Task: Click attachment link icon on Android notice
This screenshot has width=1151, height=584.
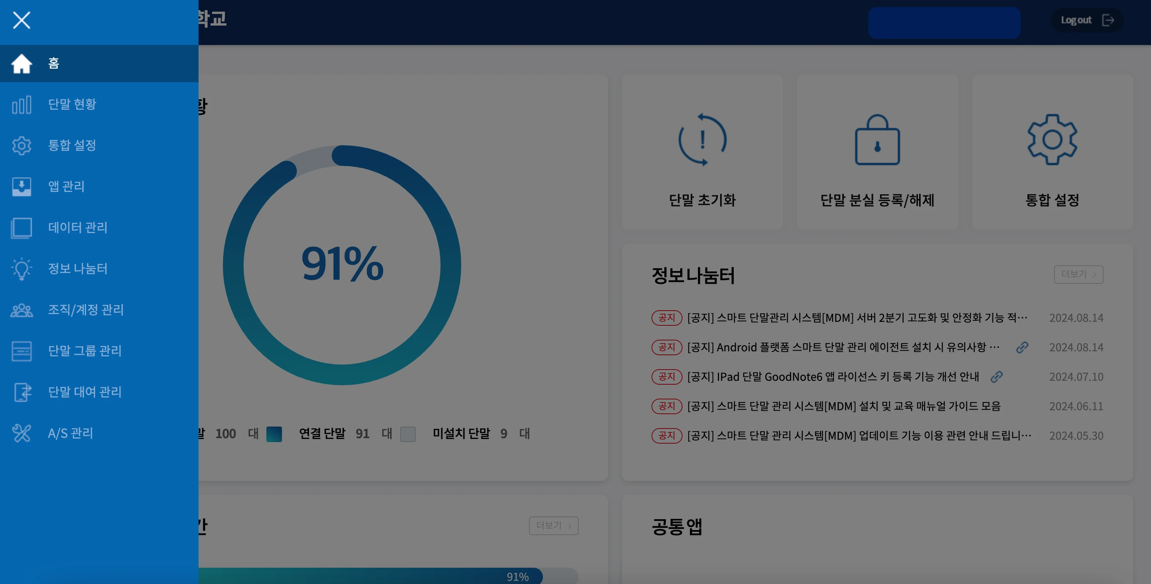Action: [1022, 347]
